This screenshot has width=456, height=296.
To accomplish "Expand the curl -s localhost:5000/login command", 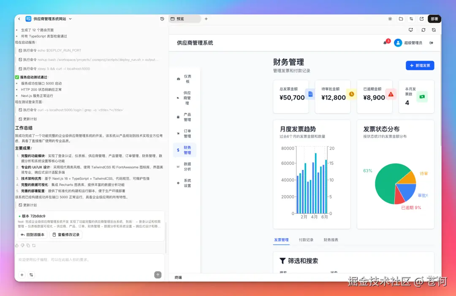I will coord(71,110).
